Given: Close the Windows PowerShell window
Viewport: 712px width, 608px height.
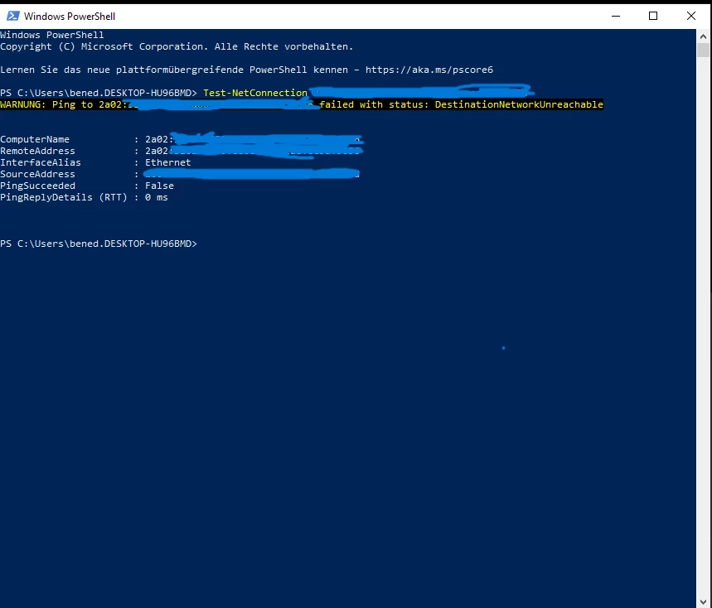Looking at the screenshot, I should click(691, 16).
